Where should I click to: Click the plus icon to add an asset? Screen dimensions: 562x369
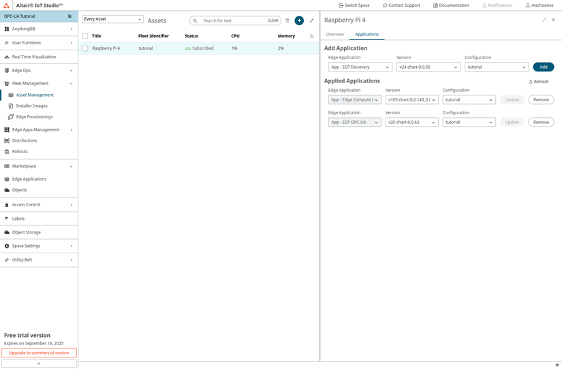click(x=299, y=21)
